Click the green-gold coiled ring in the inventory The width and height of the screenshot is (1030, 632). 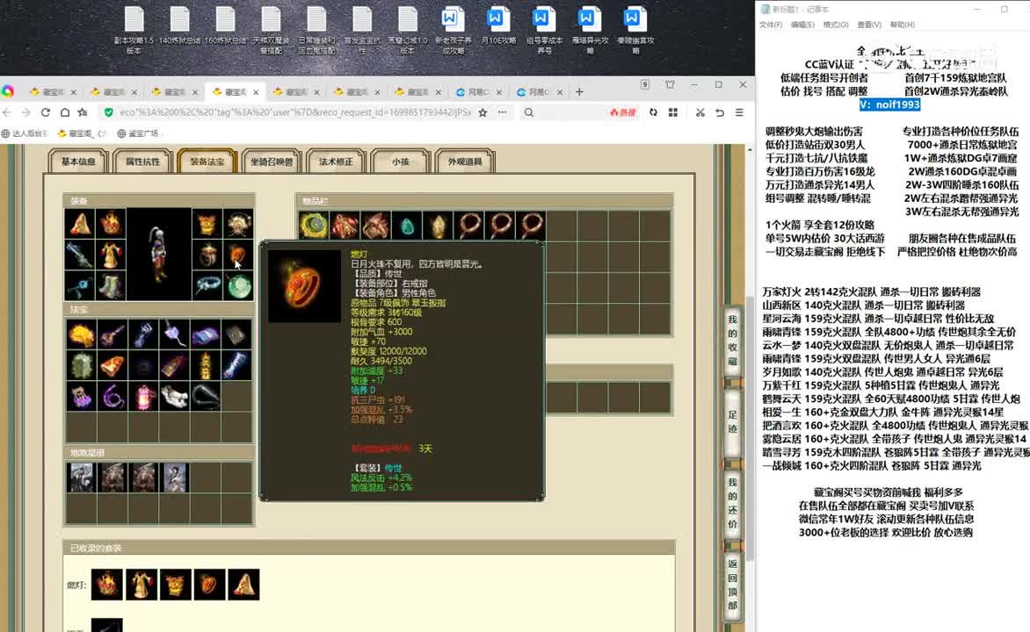(x=314, y=225)
